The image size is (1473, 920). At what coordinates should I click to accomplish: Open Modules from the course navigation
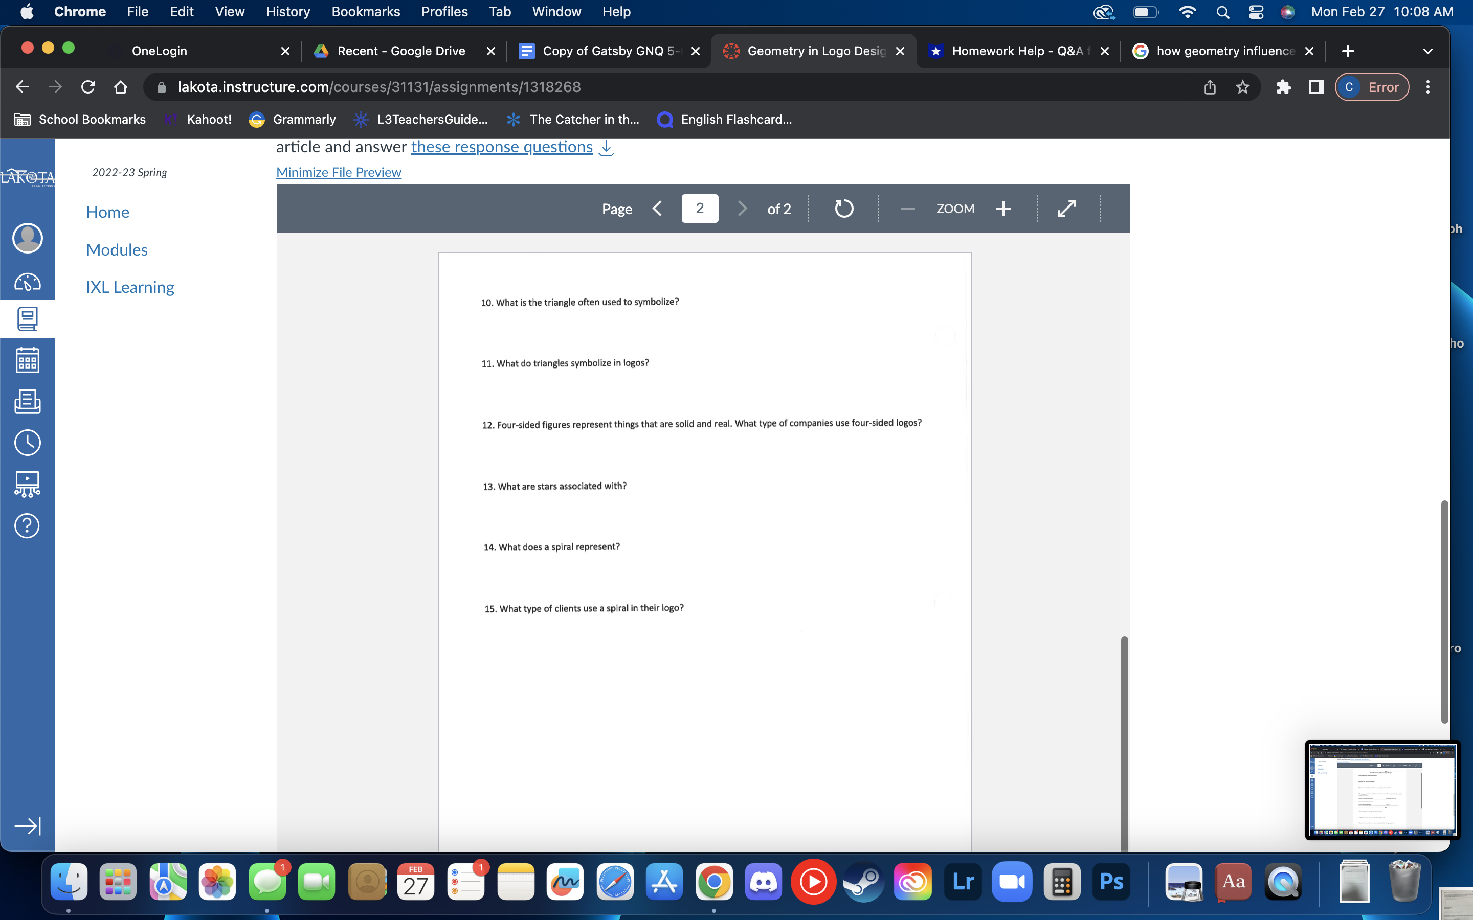coord(117,249)
